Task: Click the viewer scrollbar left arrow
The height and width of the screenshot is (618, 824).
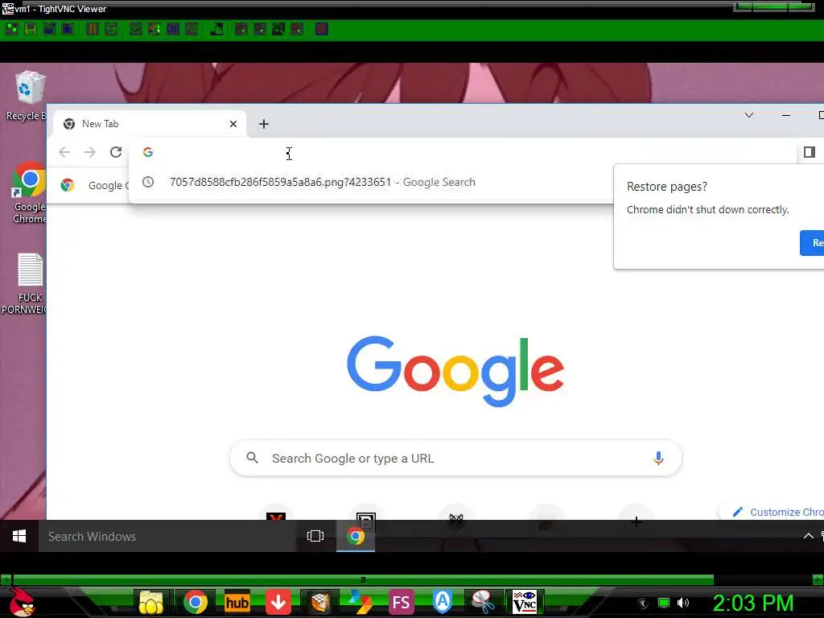Action: (6, 579)
